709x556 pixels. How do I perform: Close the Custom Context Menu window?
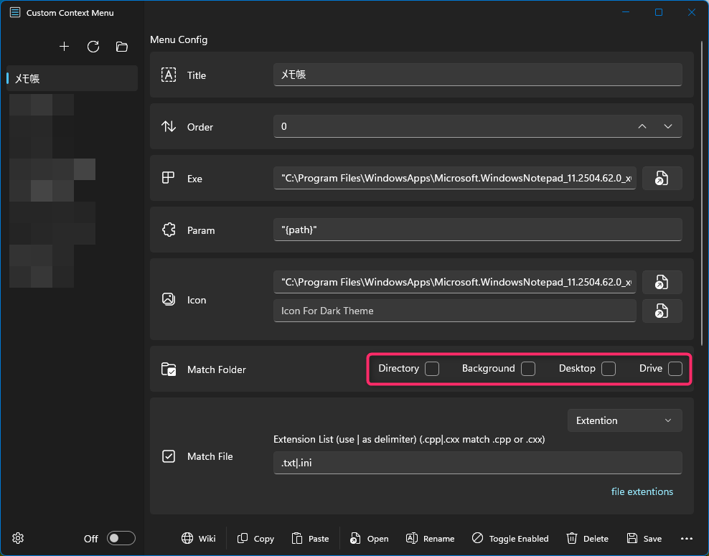coord(691,12)
